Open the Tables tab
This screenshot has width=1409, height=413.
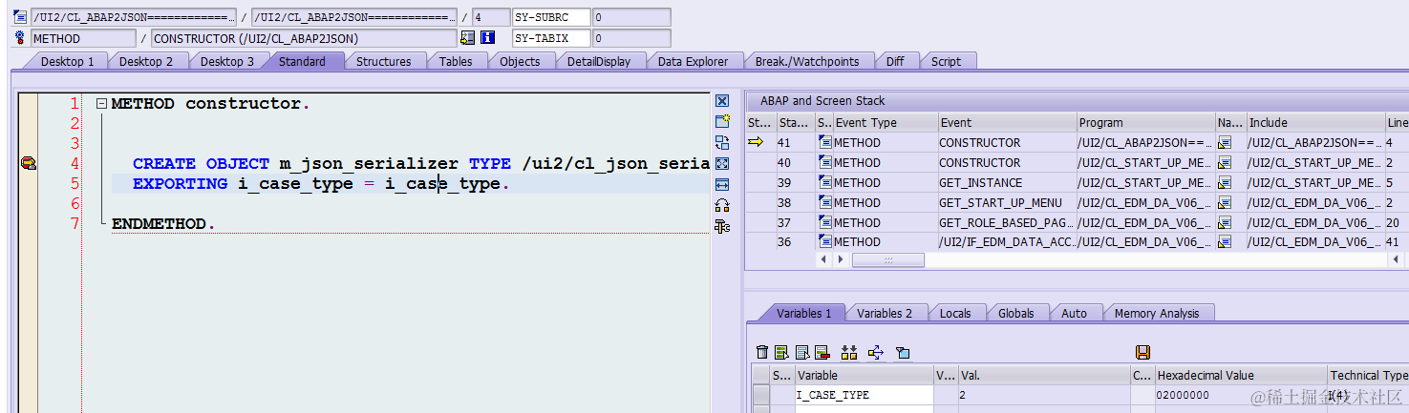click(456, 61)
